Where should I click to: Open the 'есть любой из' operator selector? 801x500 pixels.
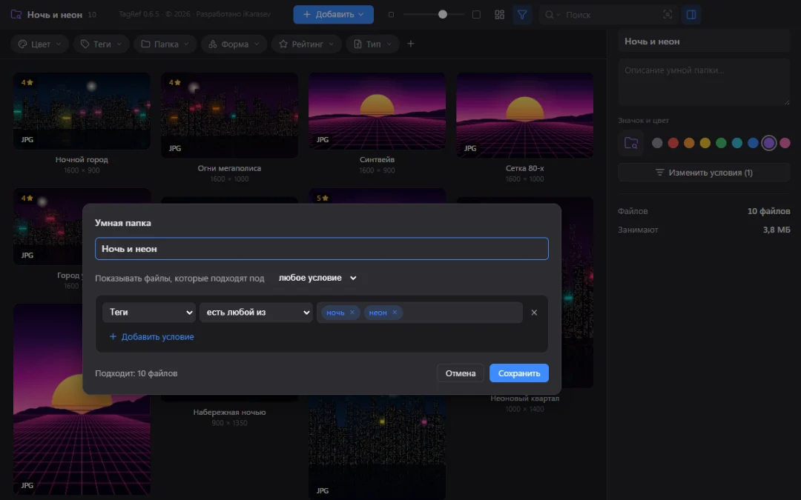(256, 313)
